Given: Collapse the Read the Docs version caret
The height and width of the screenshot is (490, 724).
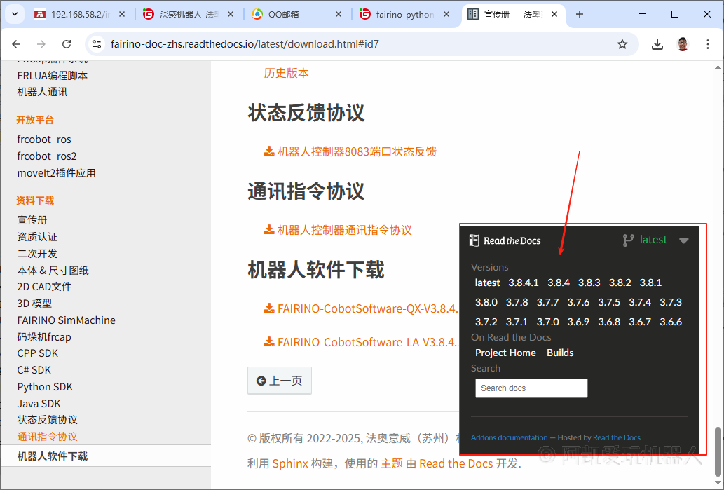Looking at the screenshot, I should 684,240.
